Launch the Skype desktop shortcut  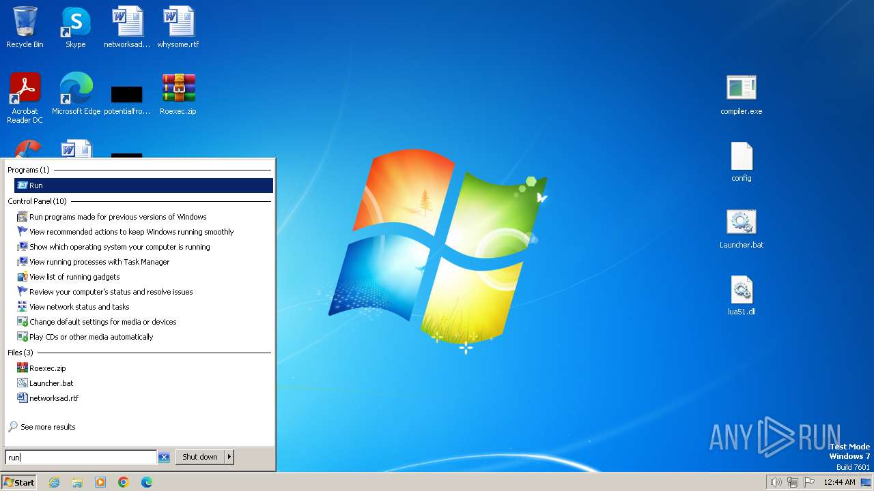pos(75,27)
